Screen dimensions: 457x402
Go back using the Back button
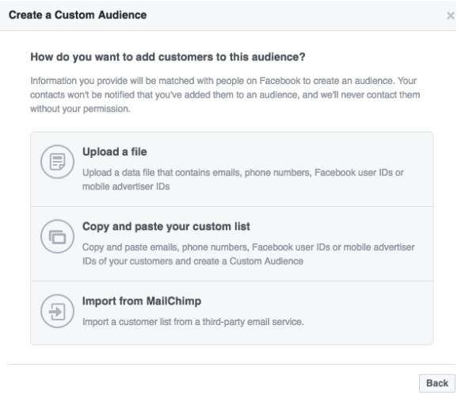(x=437, y=383)
